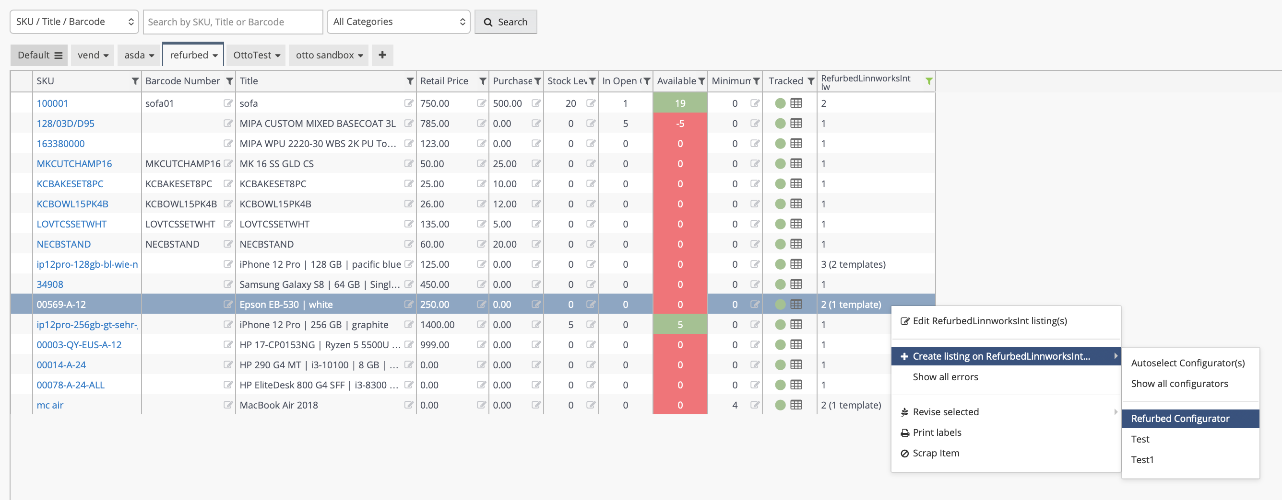
Task: Open batch grid icon for Epson EB-530 row
Action: click(796, 304)
